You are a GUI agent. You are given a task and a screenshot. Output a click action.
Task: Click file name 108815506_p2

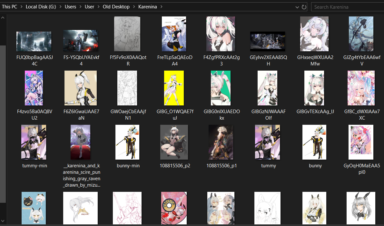pos(175,165)
